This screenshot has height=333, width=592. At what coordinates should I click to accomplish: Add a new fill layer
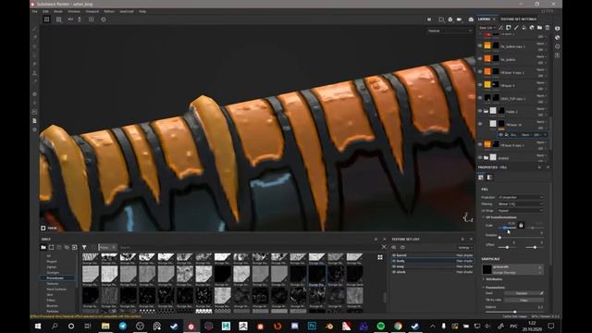point(524,28)
